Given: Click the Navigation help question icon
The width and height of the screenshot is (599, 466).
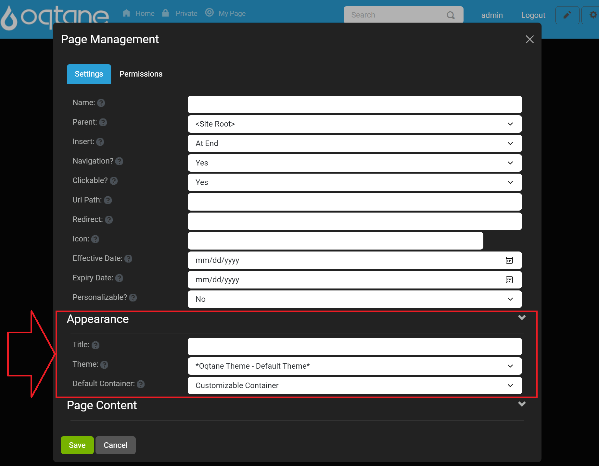Looking at the screenshot, I should (x=119, y=161).
